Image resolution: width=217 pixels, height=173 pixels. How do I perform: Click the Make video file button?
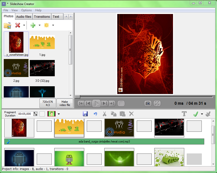[x=65, y=103]
